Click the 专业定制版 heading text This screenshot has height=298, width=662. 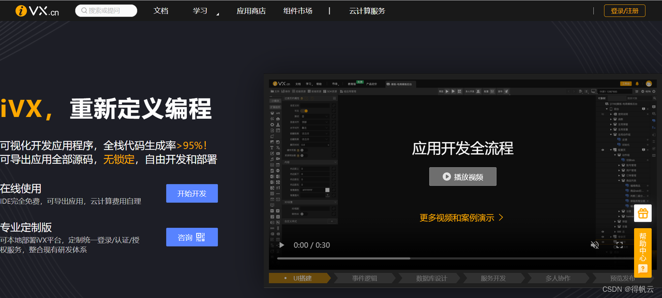coord(26,227)
